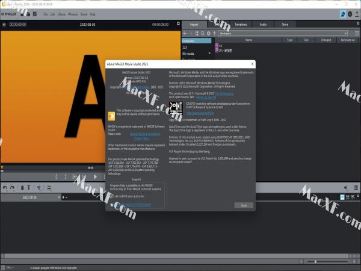Open the support link at dialog bottom

pos(134,204)
